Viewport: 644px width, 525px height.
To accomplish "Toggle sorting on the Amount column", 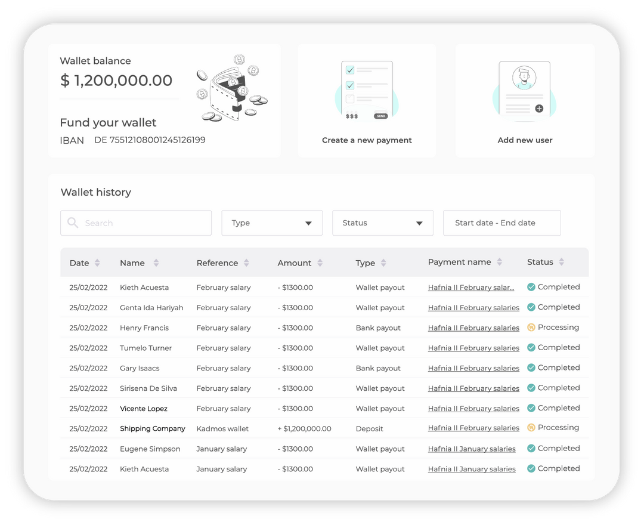I will pyautogui.click(x=320, y=262).
